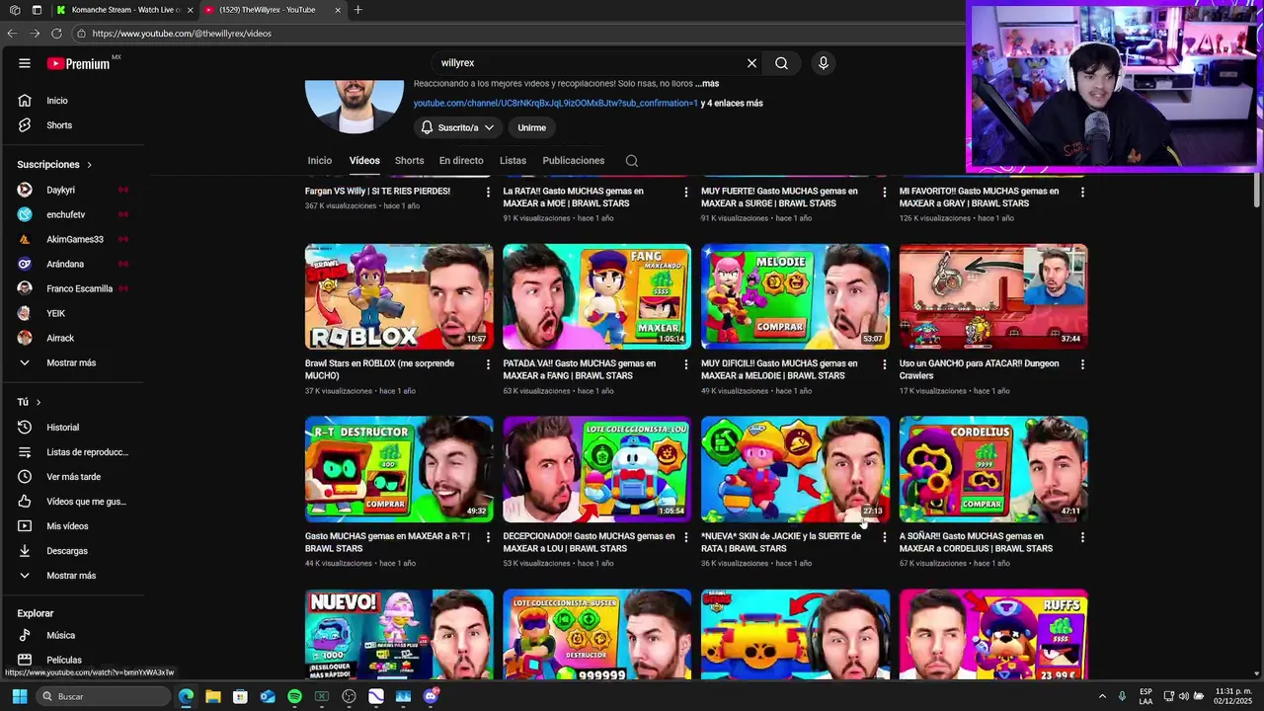Open options menu for MAXEAR a R-T video

click(x=488, y=537)
